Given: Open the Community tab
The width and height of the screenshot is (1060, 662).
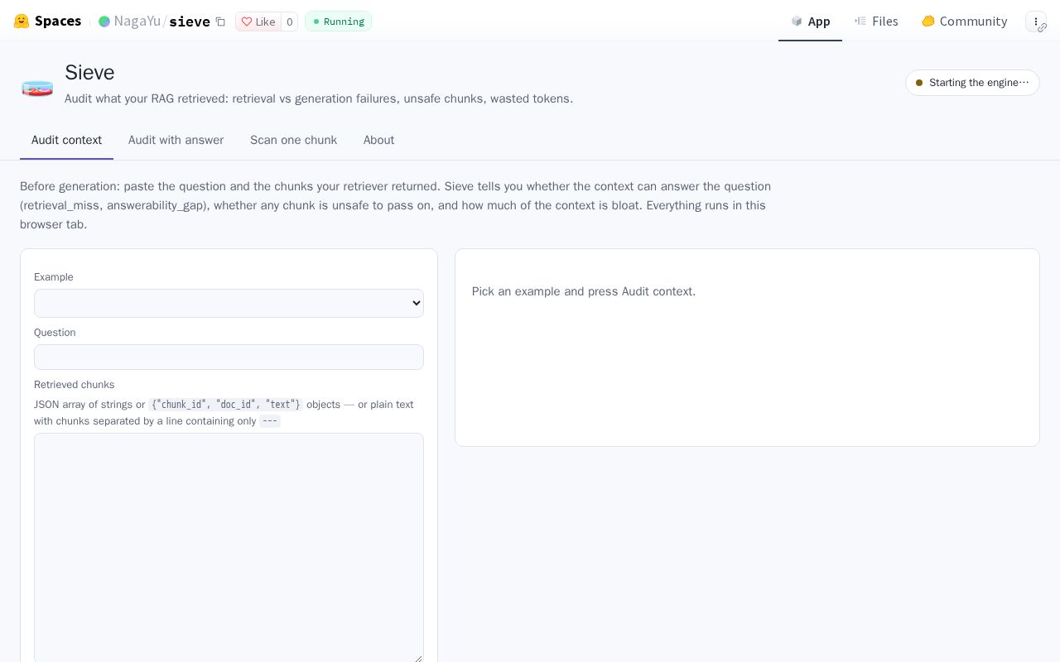Looking at the screenshot, I should point(964,22).
